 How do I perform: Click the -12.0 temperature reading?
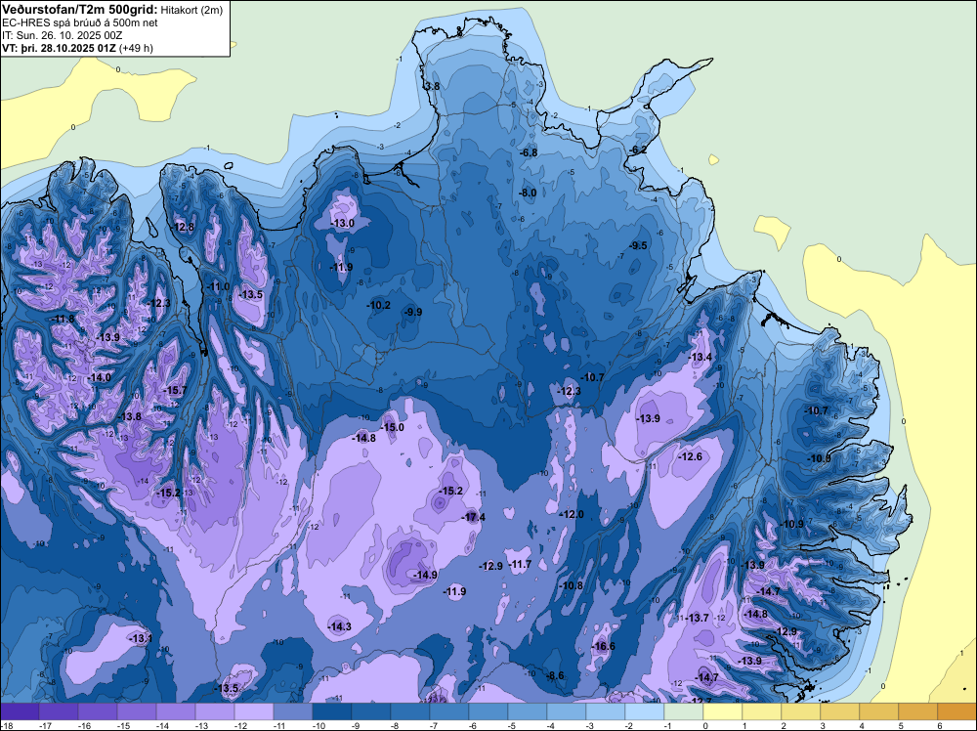click(573, 514)
